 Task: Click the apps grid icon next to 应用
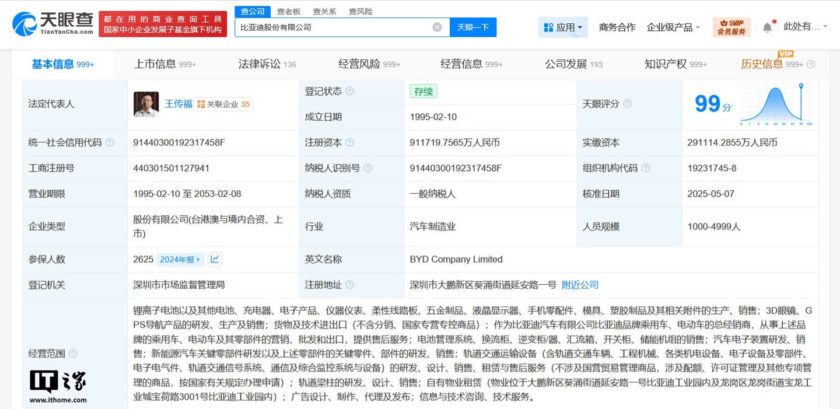click(x=549, y=27)
